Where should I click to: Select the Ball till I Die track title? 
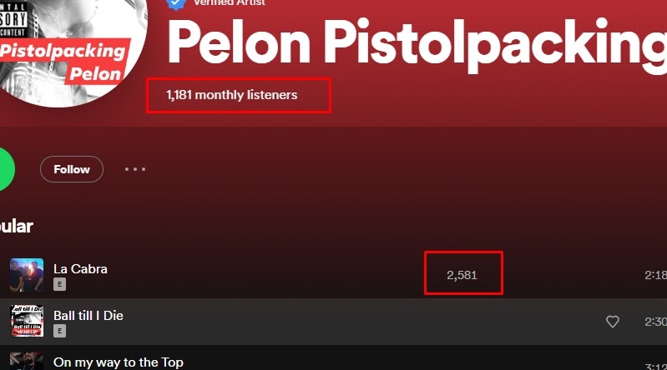[x=88, y=316]
